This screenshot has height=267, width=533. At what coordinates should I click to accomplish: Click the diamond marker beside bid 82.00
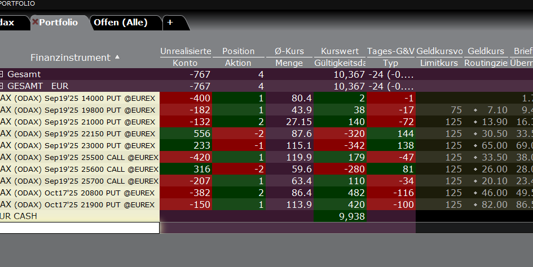[475, 204]
